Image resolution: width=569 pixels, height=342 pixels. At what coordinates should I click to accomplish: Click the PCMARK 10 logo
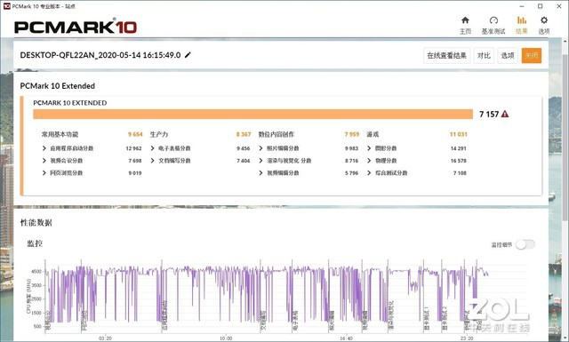76,27
